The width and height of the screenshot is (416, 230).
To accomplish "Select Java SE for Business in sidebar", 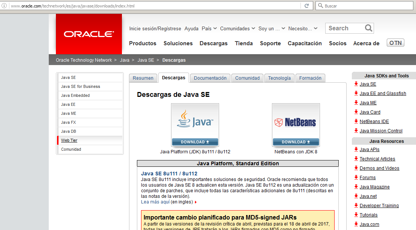I will [x=90, y=86].
